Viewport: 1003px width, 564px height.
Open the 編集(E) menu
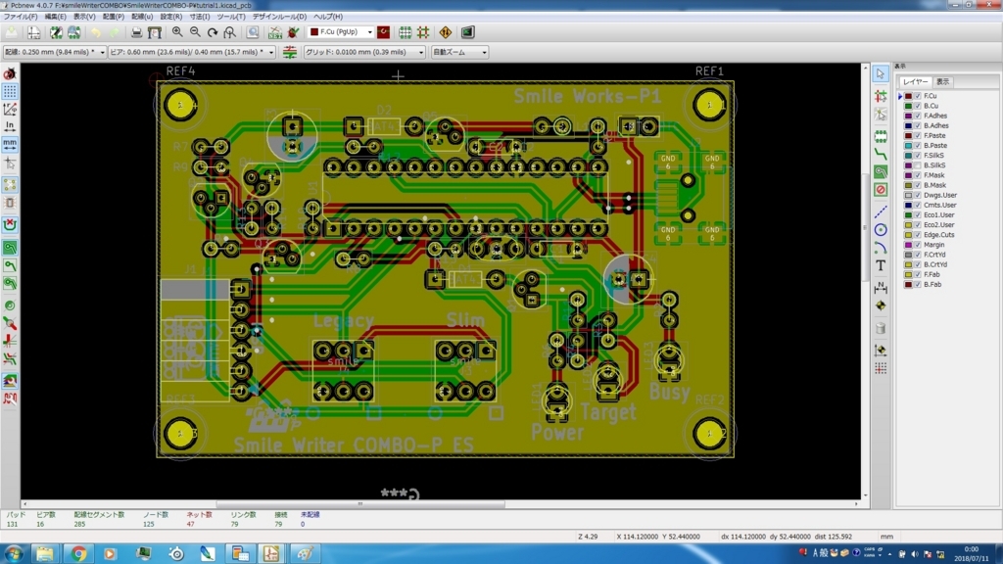point(55,17)
